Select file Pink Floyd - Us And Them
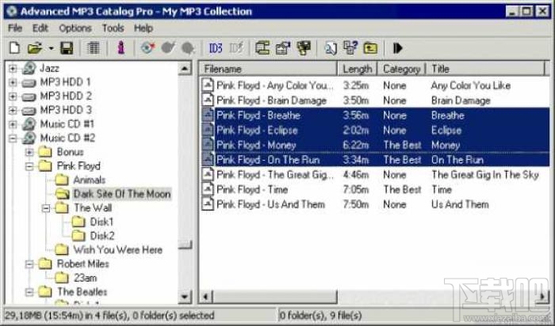The height and width of the screenshot is (326, 555). click(x=270, y=204)
